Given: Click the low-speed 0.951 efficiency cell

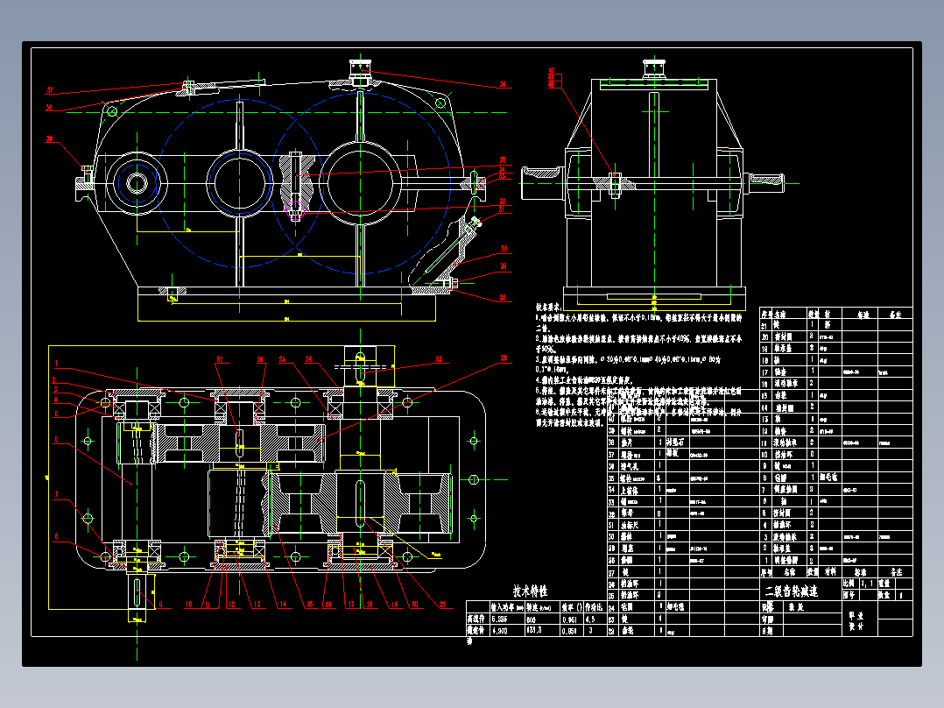Looking at the screenshot, I should tap(569, 630).
